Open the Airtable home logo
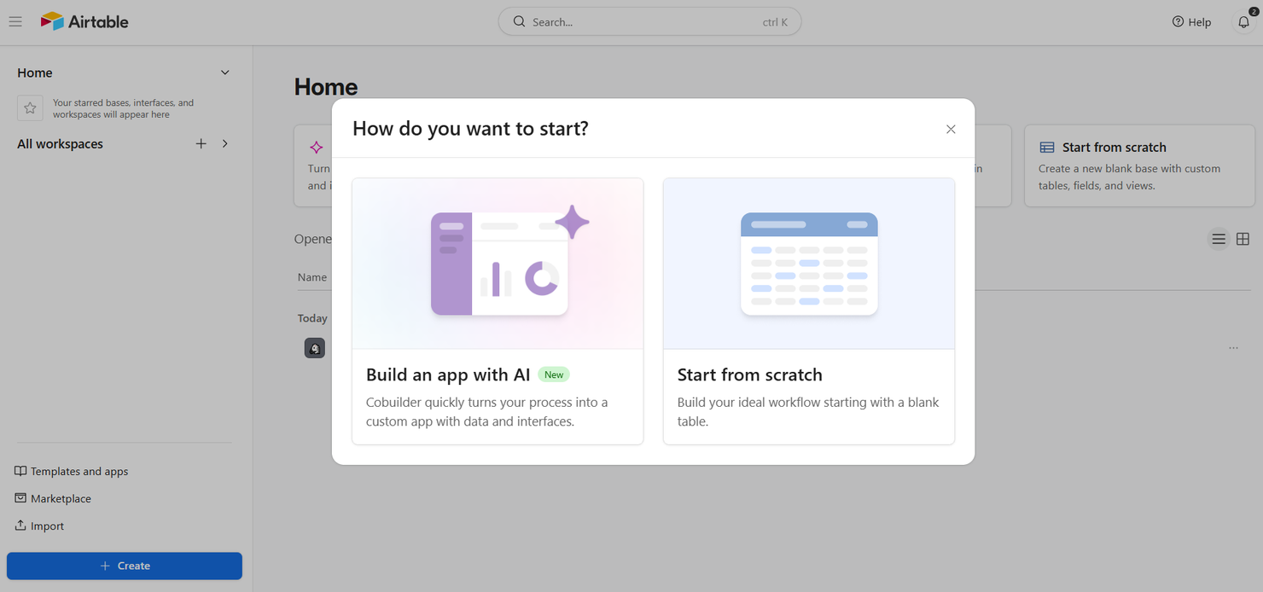The image size is (1263, 592). pos(84,21)
